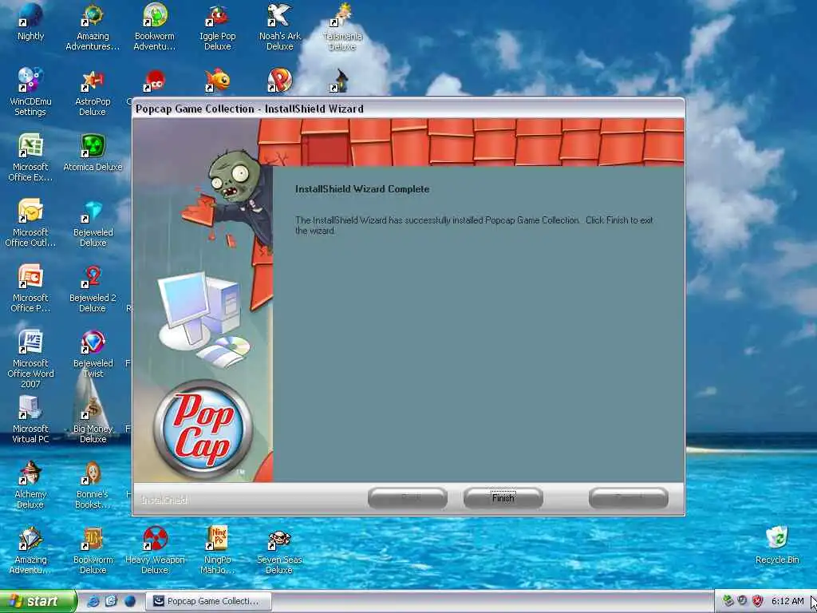Select the Noah's Ark Deluxe icon
The image size is (817, 613).
click(280, 27)
